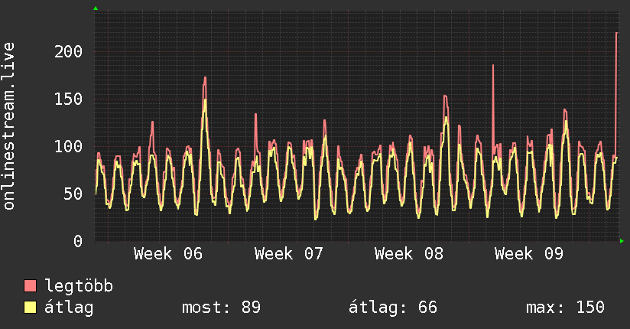Click the 200 y-axis tick label
The width and height of the screenshot is (630, 329).
pyautogui.click(x=68, y=51)
